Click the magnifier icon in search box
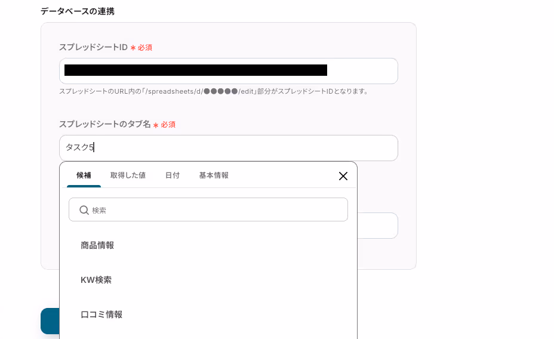Viewport: 554px width, 339px height. pos(84,210)
